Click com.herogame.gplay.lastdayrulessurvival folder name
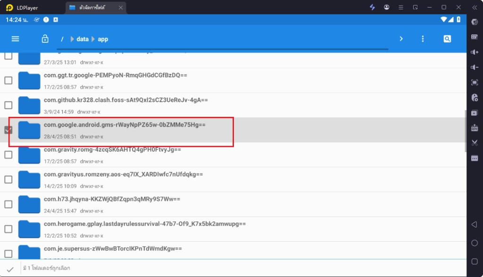The image size is (483, 277). coord(145,224)
